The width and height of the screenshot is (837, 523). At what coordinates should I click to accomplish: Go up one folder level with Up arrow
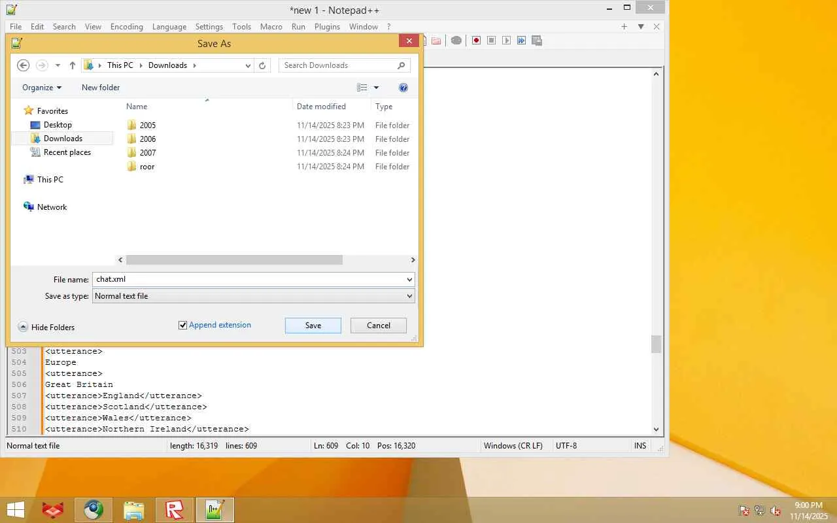coord(73,65)
